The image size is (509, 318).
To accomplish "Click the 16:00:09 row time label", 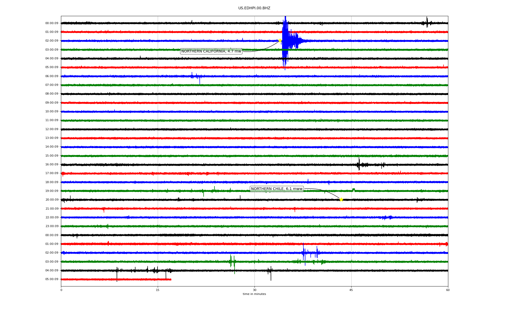I will pyautogui.click(x=52, y=165).
